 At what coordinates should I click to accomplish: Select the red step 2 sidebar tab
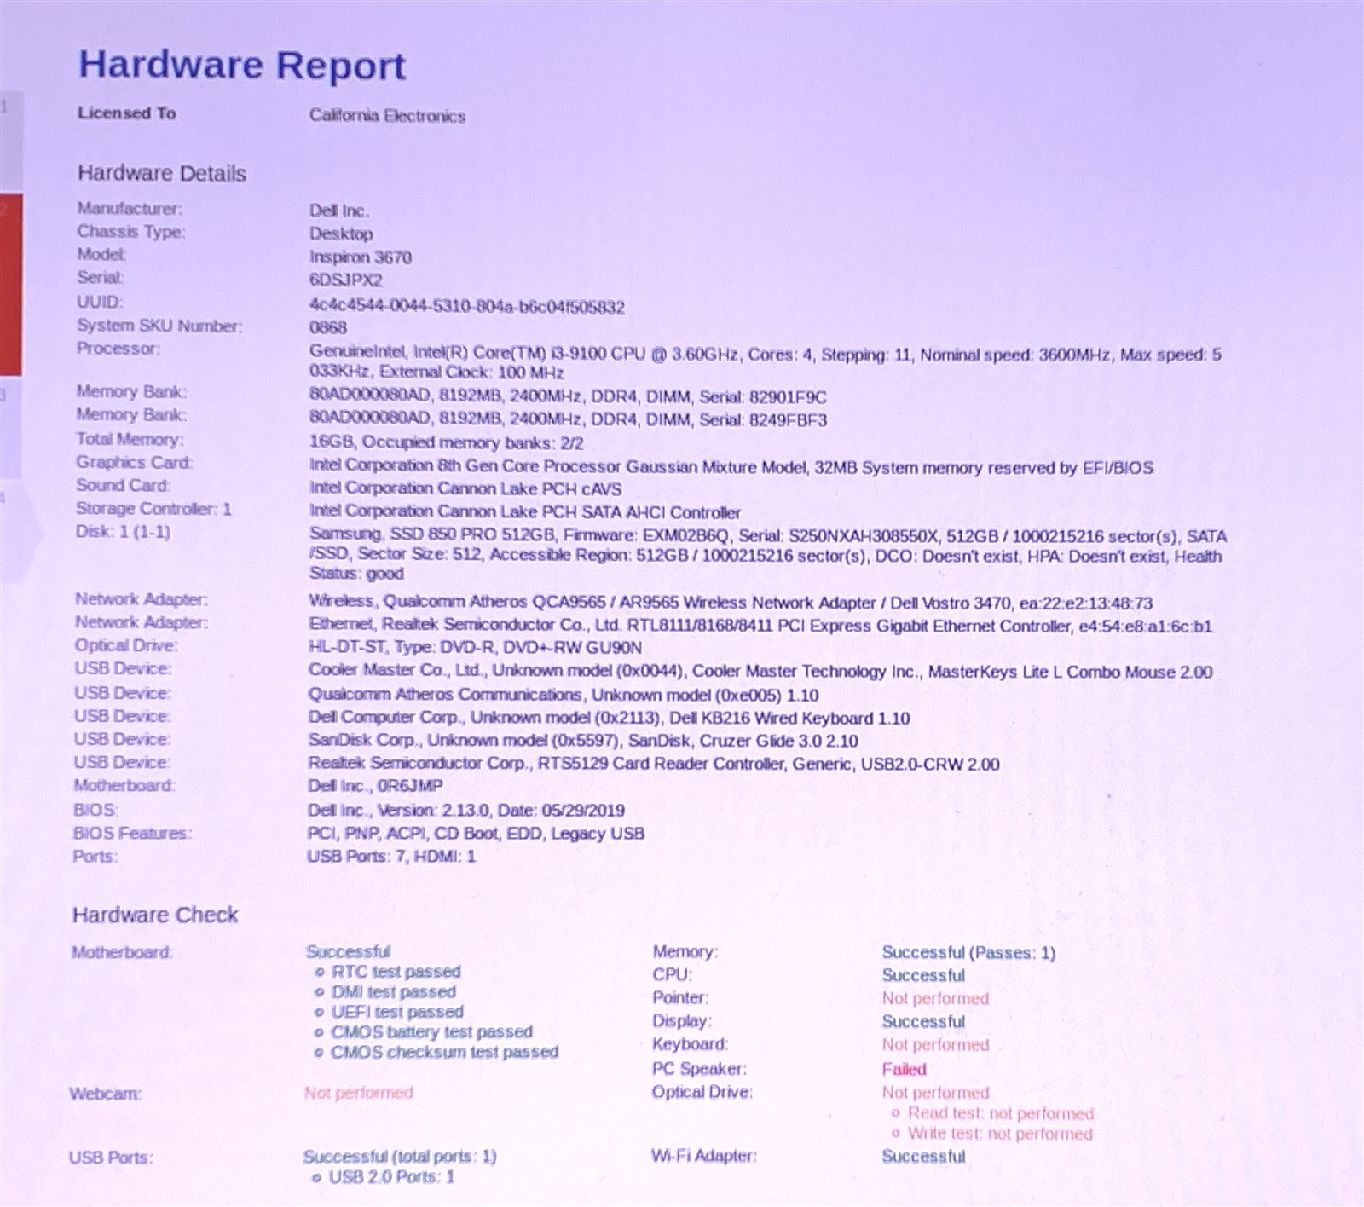10,286
